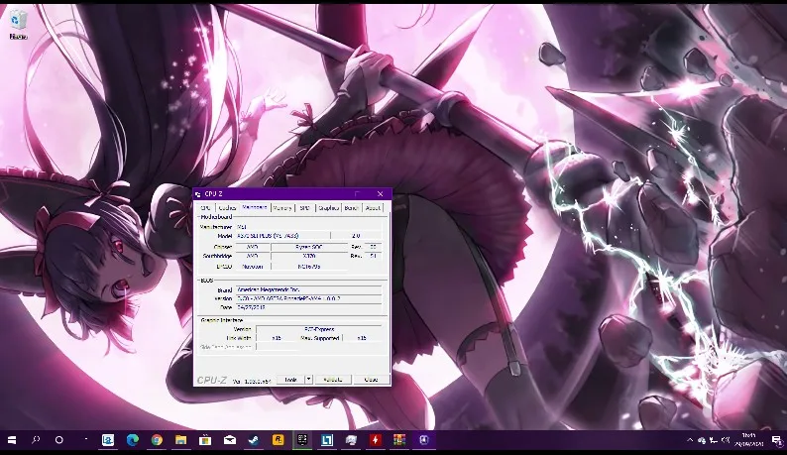Click the taskbar clock and date

pyautogui.click(x=751, y=439)
